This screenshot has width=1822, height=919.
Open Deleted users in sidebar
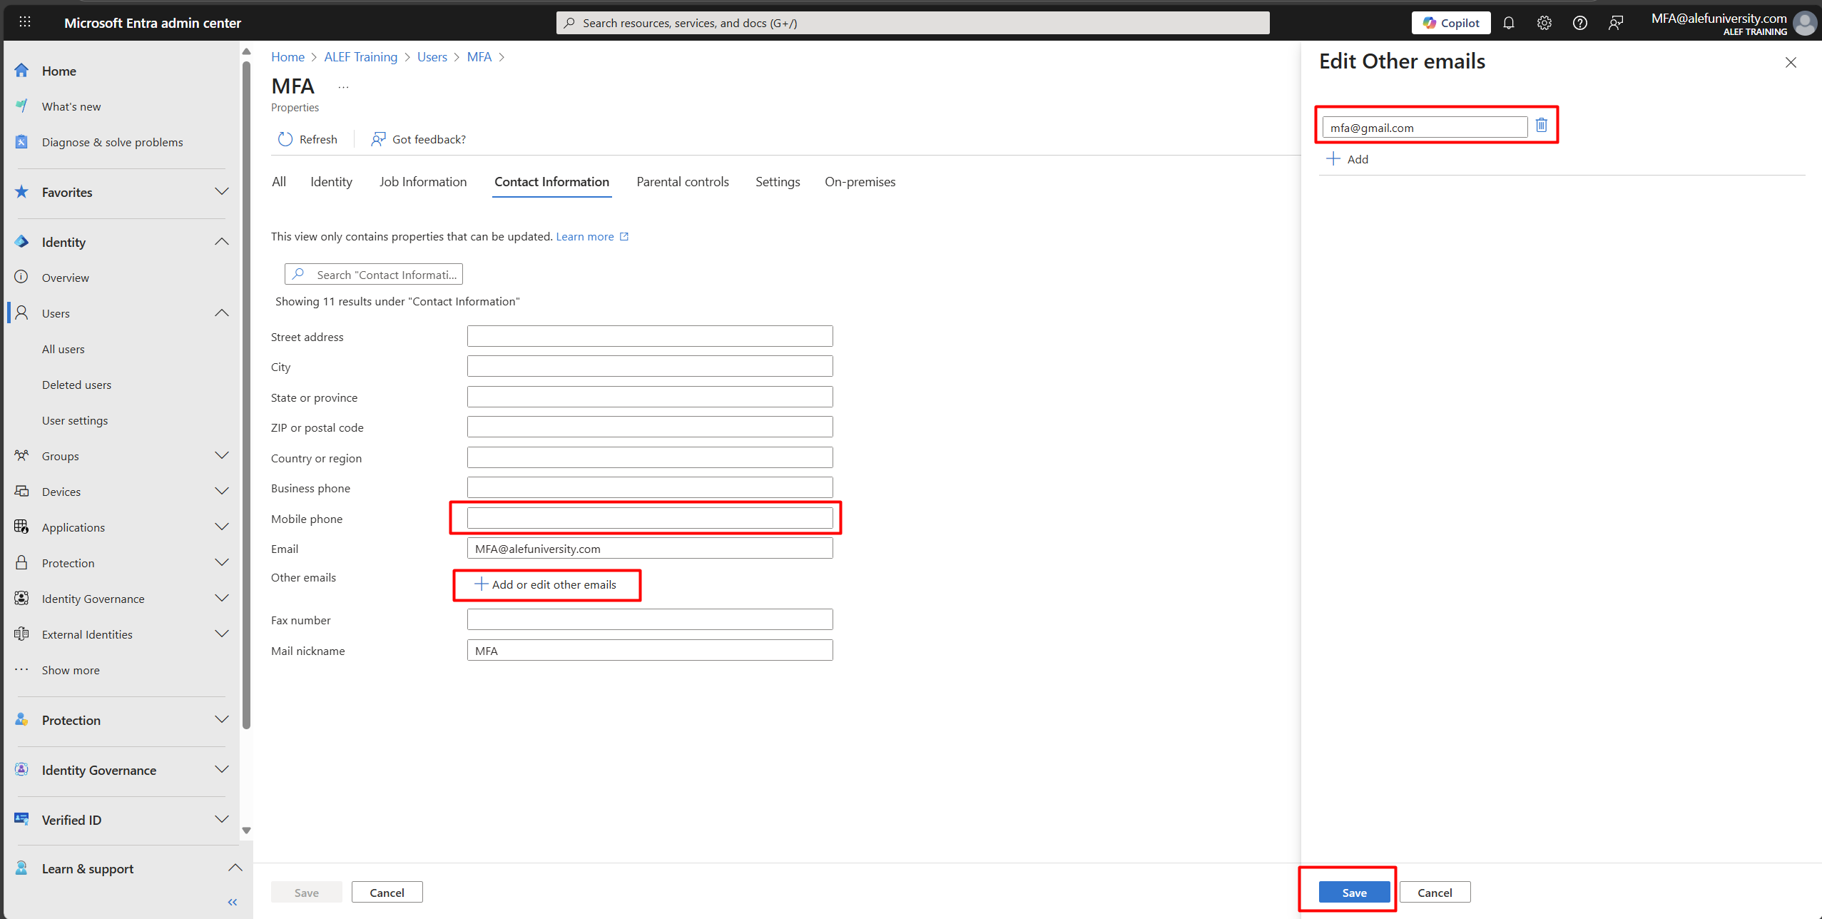(x=76, y=385)
